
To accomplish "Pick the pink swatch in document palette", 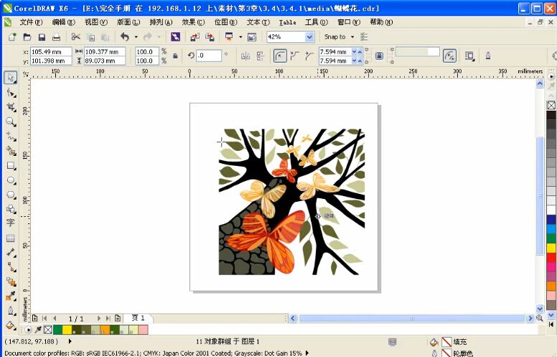I will coord(143,330).
